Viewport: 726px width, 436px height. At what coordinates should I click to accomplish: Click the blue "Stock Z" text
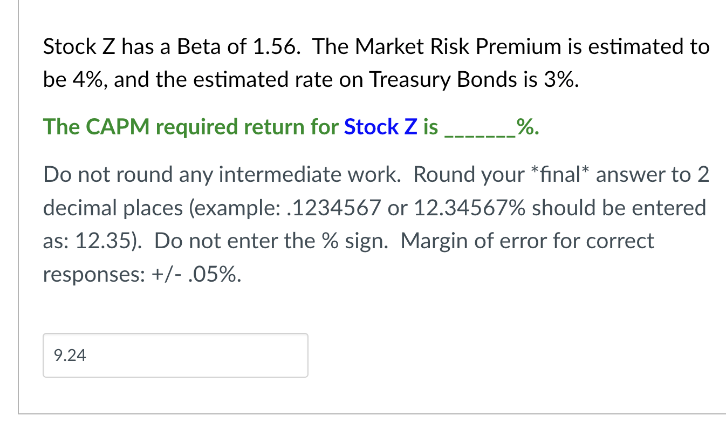tap(381, 127)
